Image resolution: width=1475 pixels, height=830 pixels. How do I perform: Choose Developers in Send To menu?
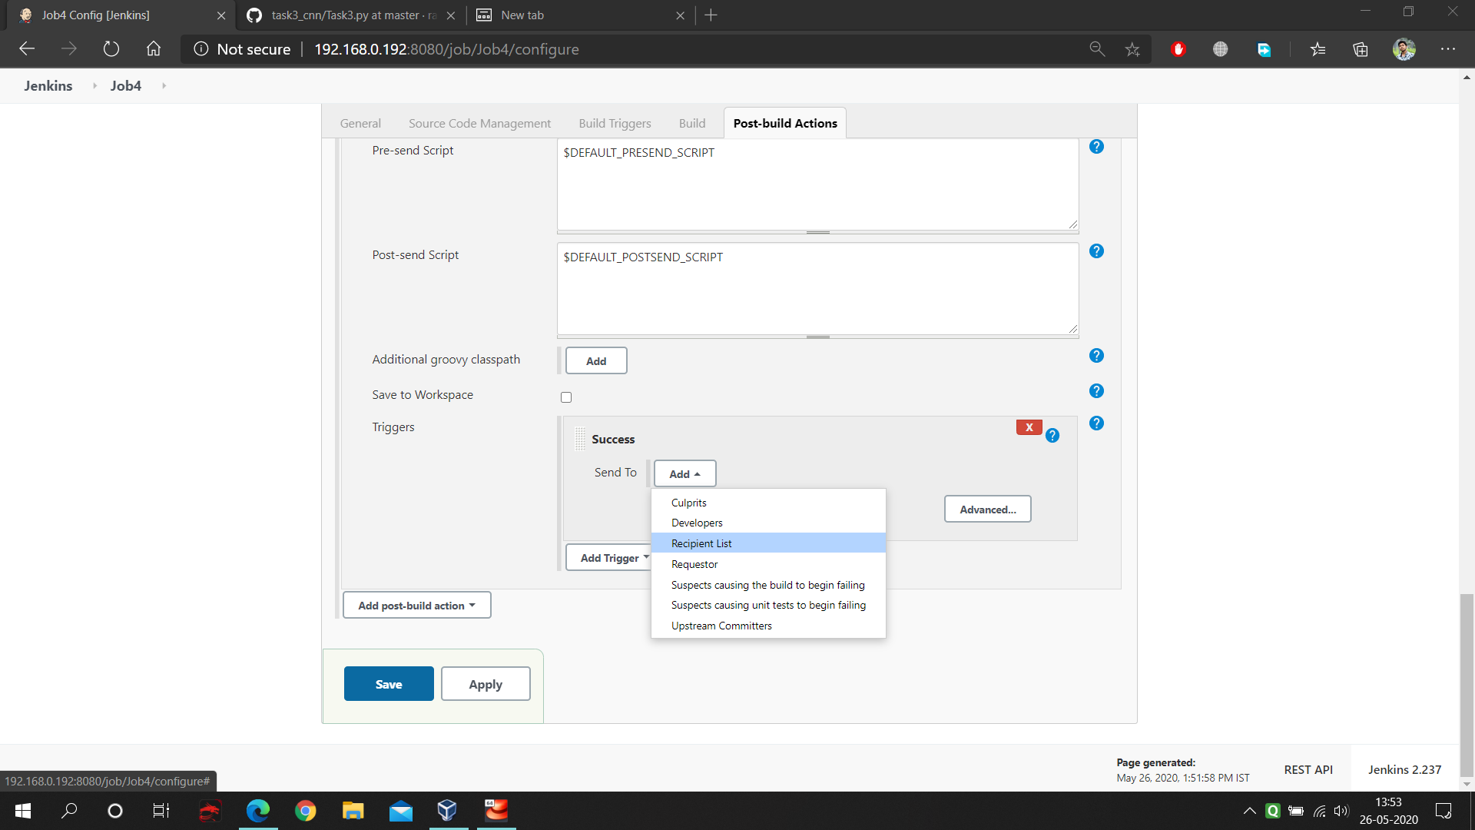tap(697, 523)
